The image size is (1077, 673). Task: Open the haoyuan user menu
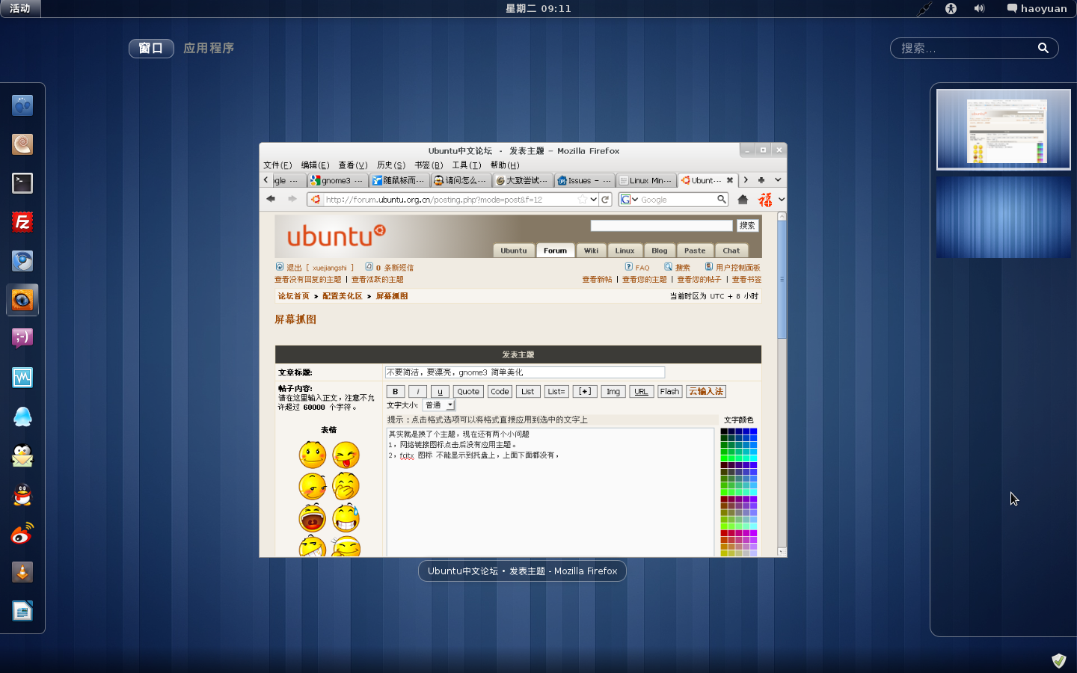[x=1037, y=9]
